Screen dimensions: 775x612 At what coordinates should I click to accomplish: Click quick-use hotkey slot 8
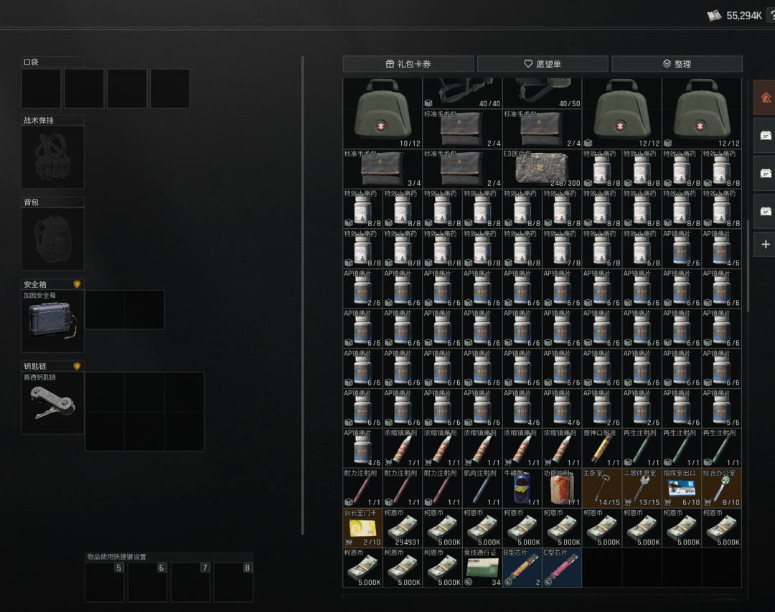click(233, 582)
